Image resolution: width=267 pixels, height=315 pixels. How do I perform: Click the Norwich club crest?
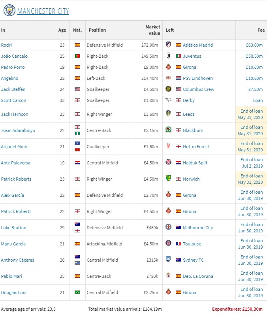[x=169, y=179]
